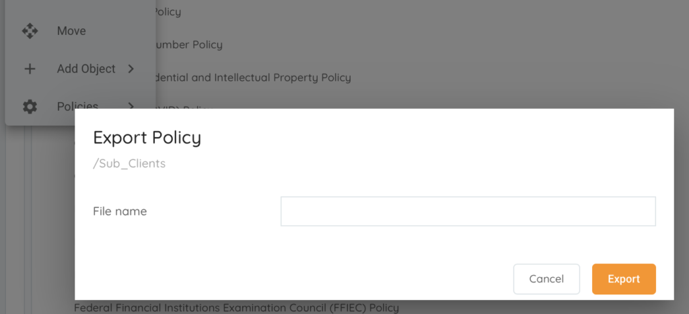Click the File name label

click(x=120, y=212)
